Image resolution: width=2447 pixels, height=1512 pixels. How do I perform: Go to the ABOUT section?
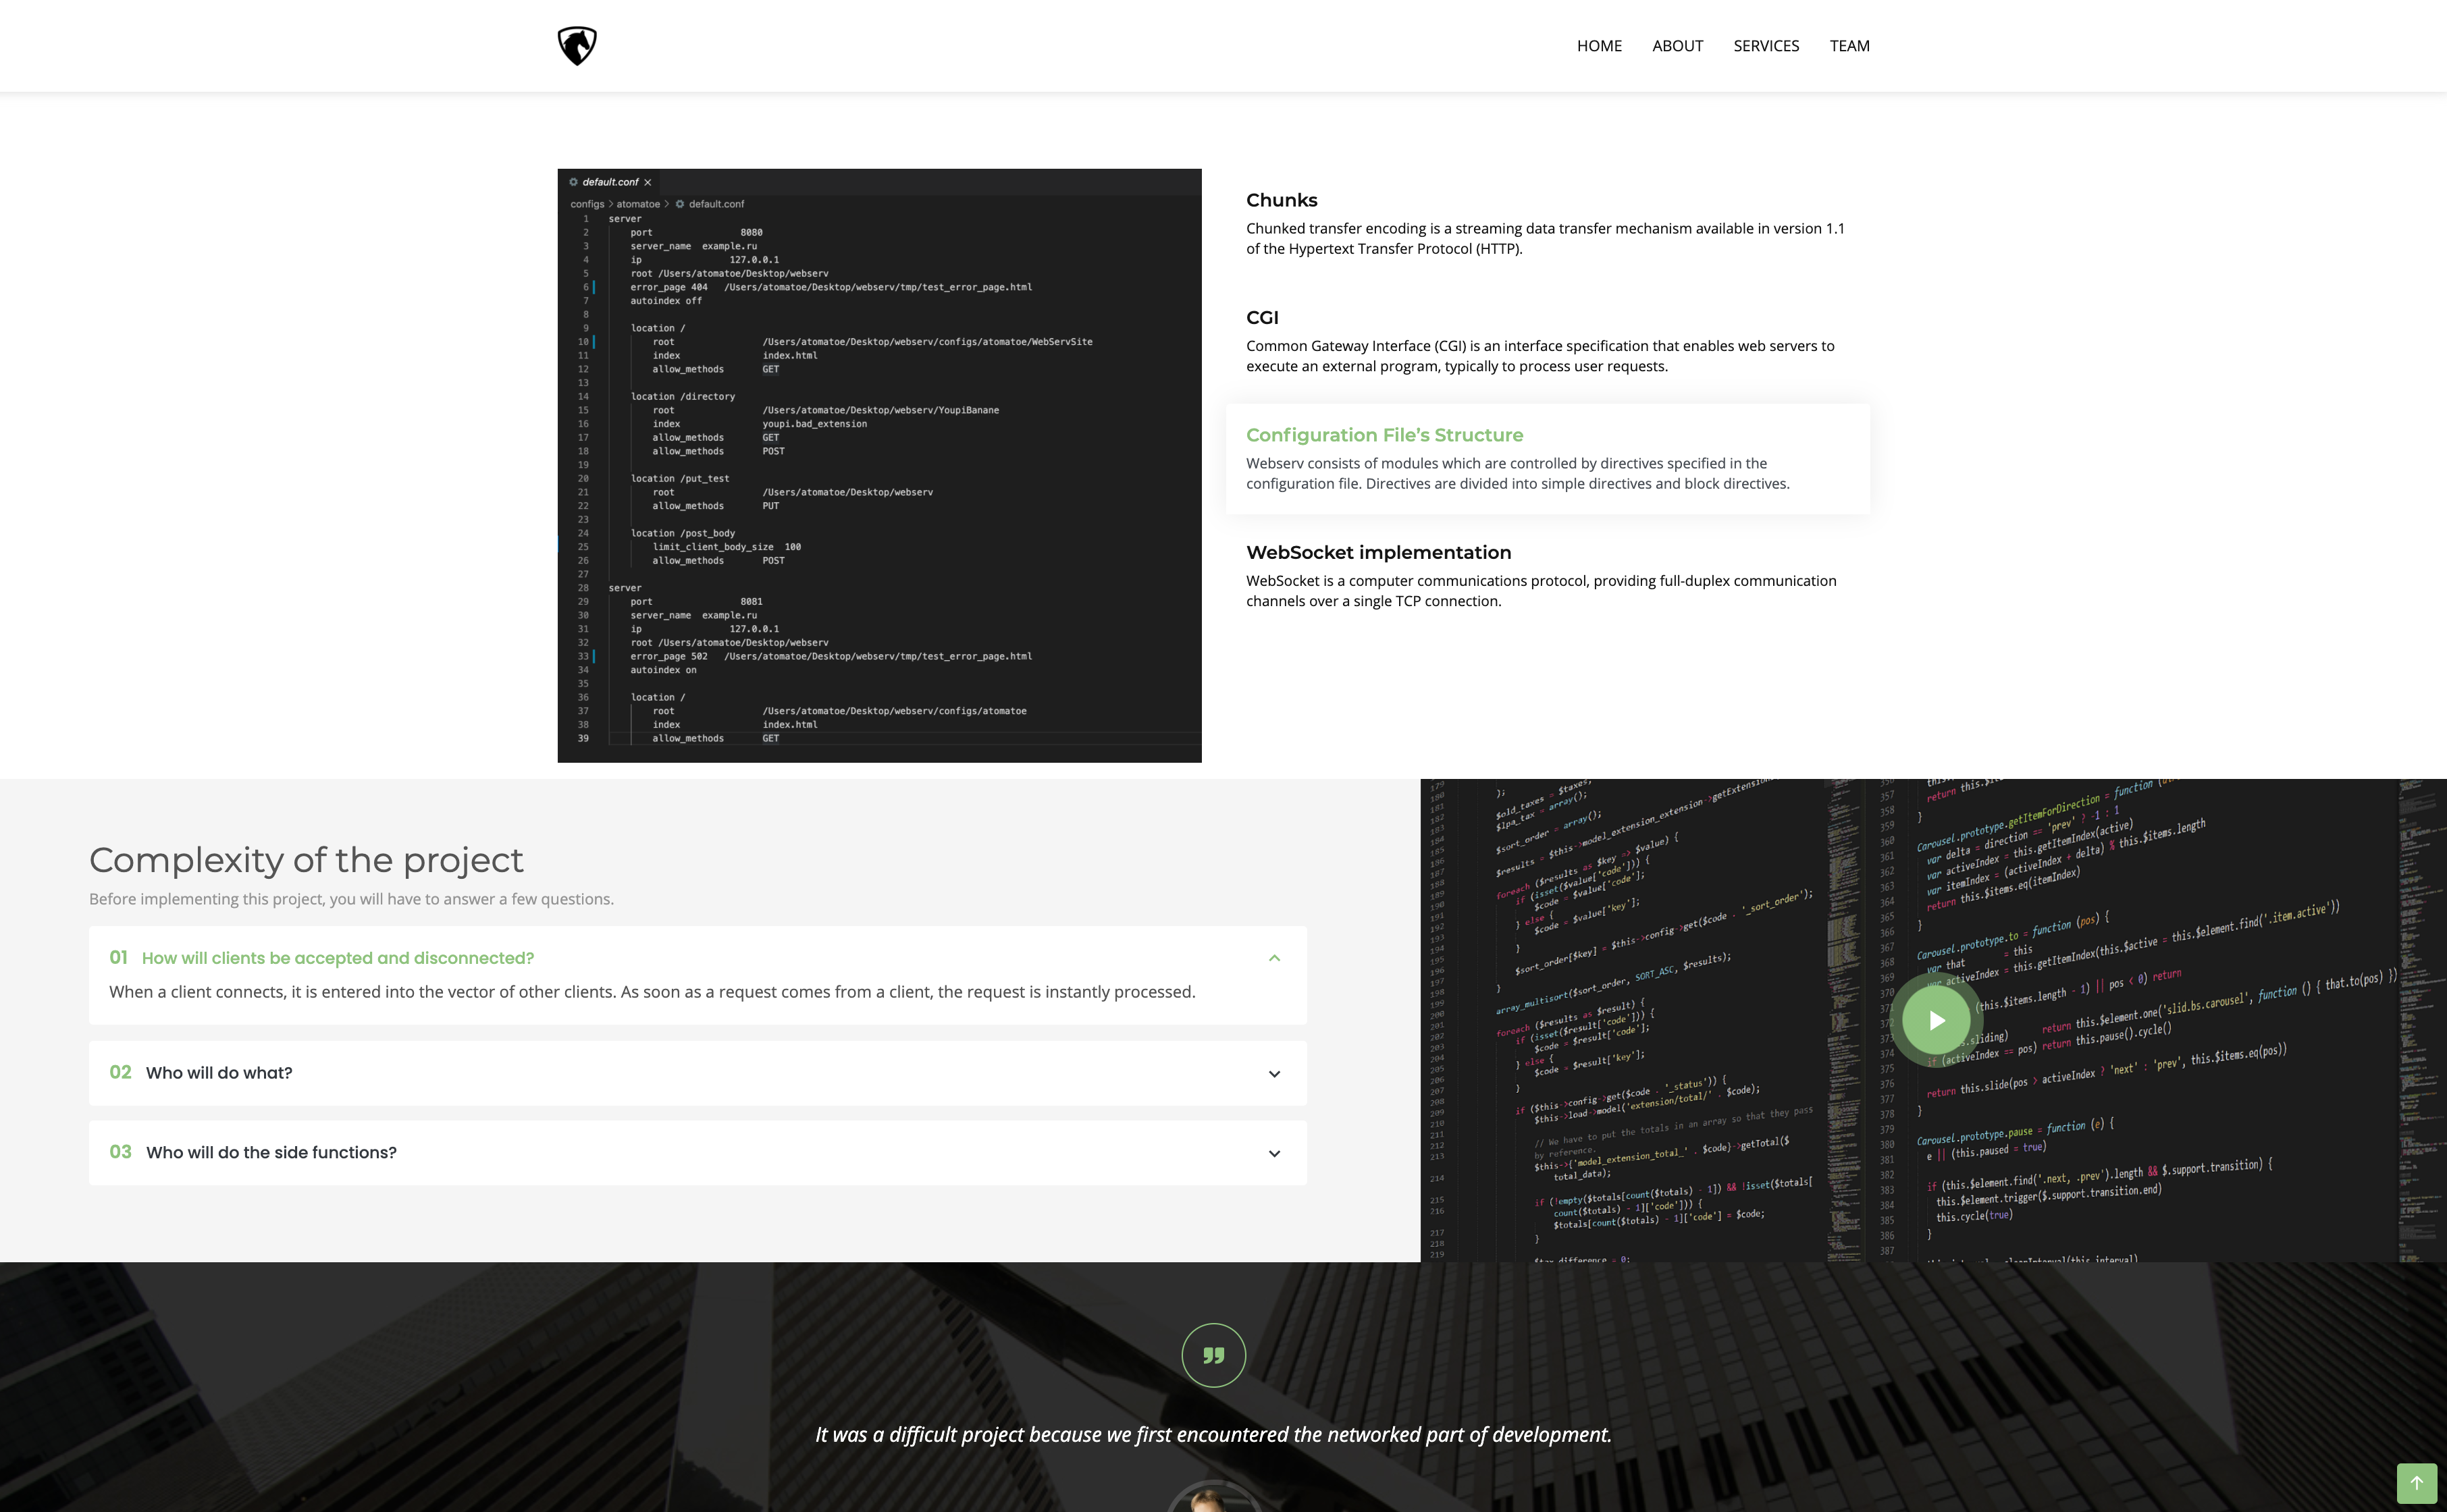coord(1677,46)
